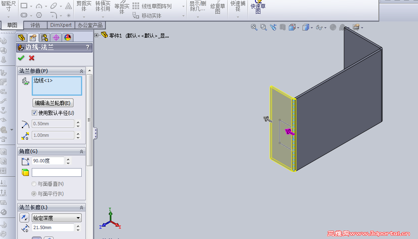418x239 pixels.
Task: Select 与面平行 radio option
Action: [34, 194]
